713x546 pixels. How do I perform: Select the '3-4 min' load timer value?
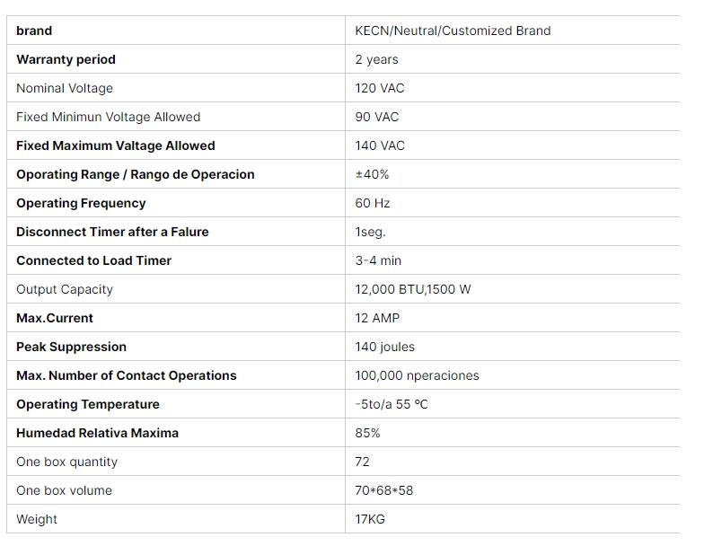tap(378, 260)
